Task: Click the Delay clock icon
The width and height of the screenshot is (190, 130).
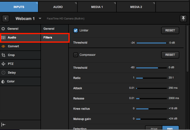Action: tap(3, 72)
